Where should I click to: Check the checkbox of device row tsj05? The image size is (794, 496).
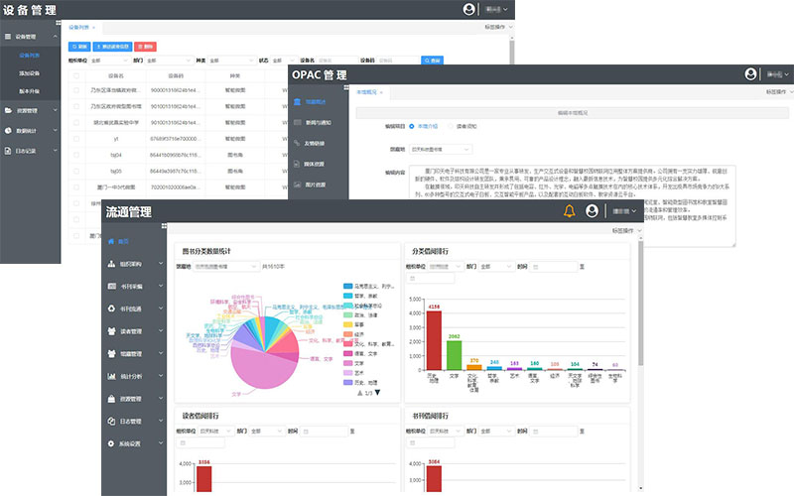pyautogui.click(x=76, y=171)
